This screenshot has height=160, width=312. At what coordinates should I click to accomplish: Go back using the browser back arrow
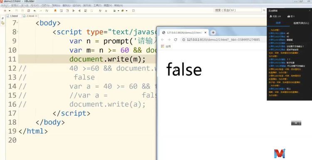(x=162, y=40)
